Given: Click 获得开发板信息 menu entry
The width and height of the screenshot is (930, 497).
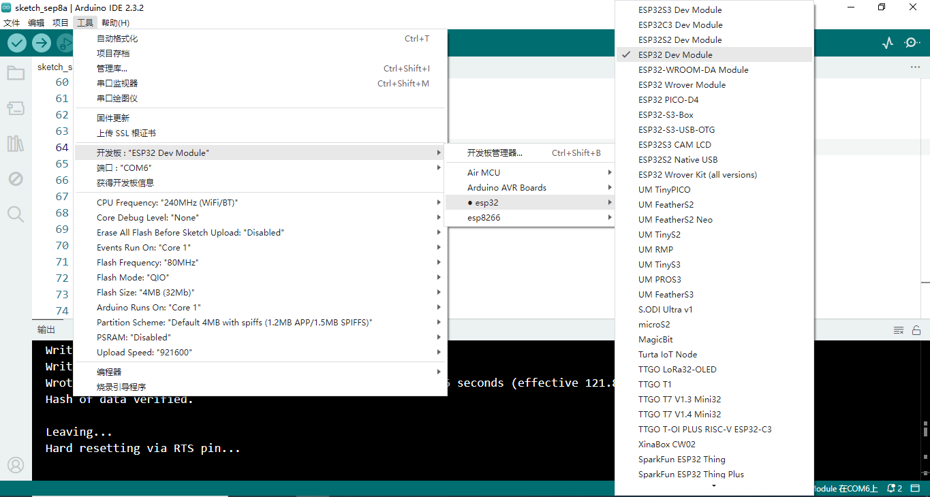Looking at the screenshot, I should click(125, 183).
